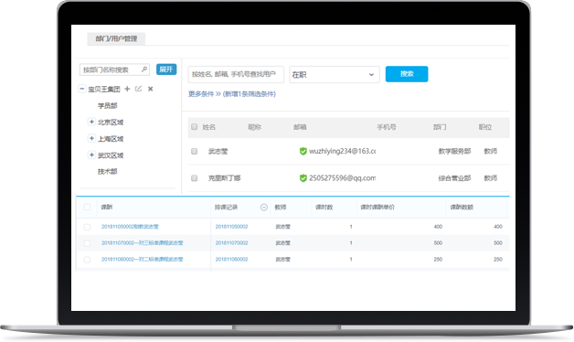
Task: Open the 部门/用户管理 tab
Action: [x=116, y=38]
